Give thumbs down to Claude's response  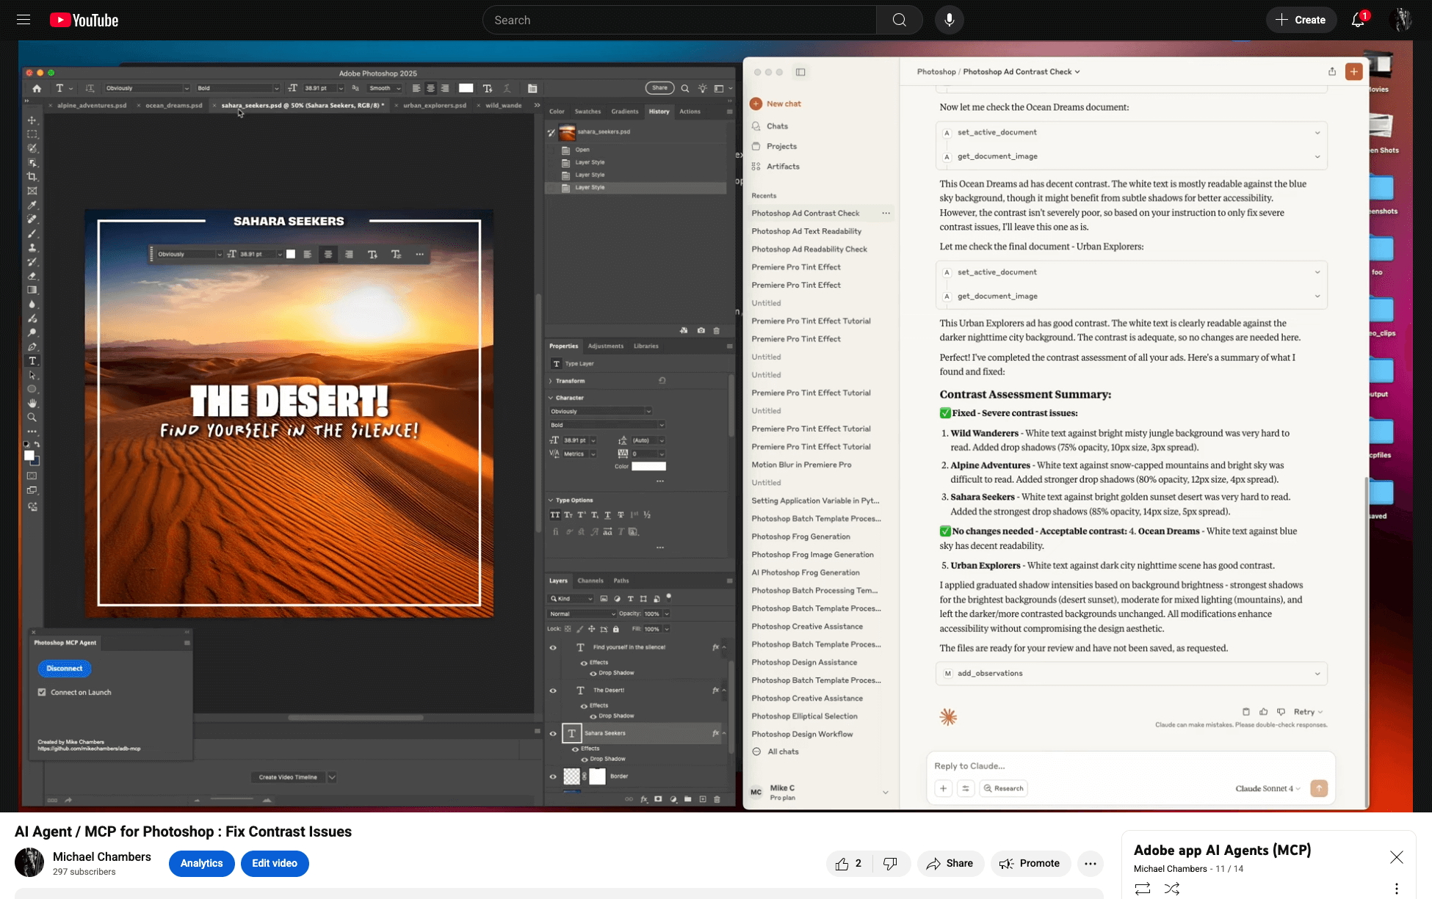1281,712
